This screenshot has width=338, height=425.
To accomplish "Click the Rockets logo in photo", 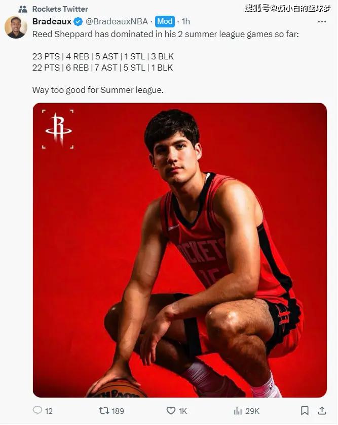I will click(x=58, y=129).
